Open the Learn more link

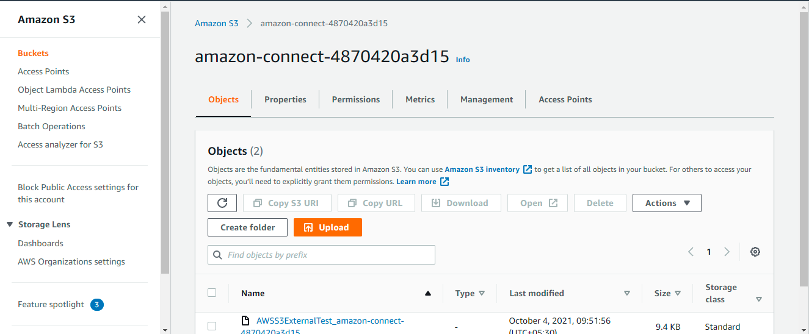point(416,182)
